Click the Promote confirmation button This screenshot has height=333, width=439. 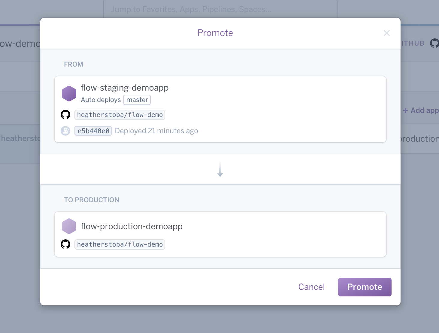365,287
